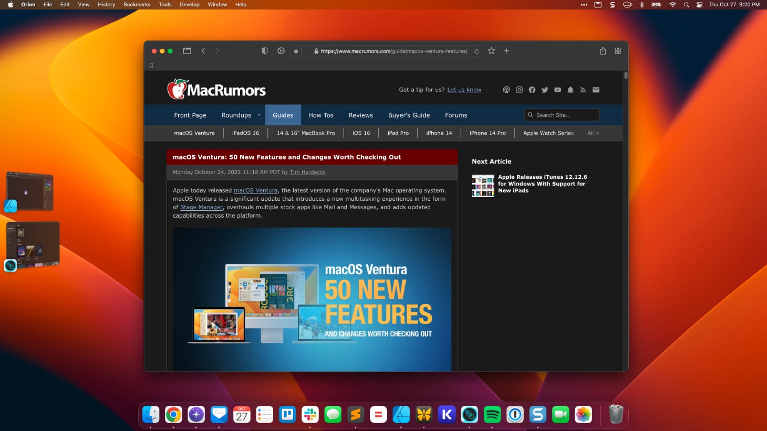Viewport: 767px width, 431px height.
Task: Open MacRumors YouTube icon
Action: point(557,90)
